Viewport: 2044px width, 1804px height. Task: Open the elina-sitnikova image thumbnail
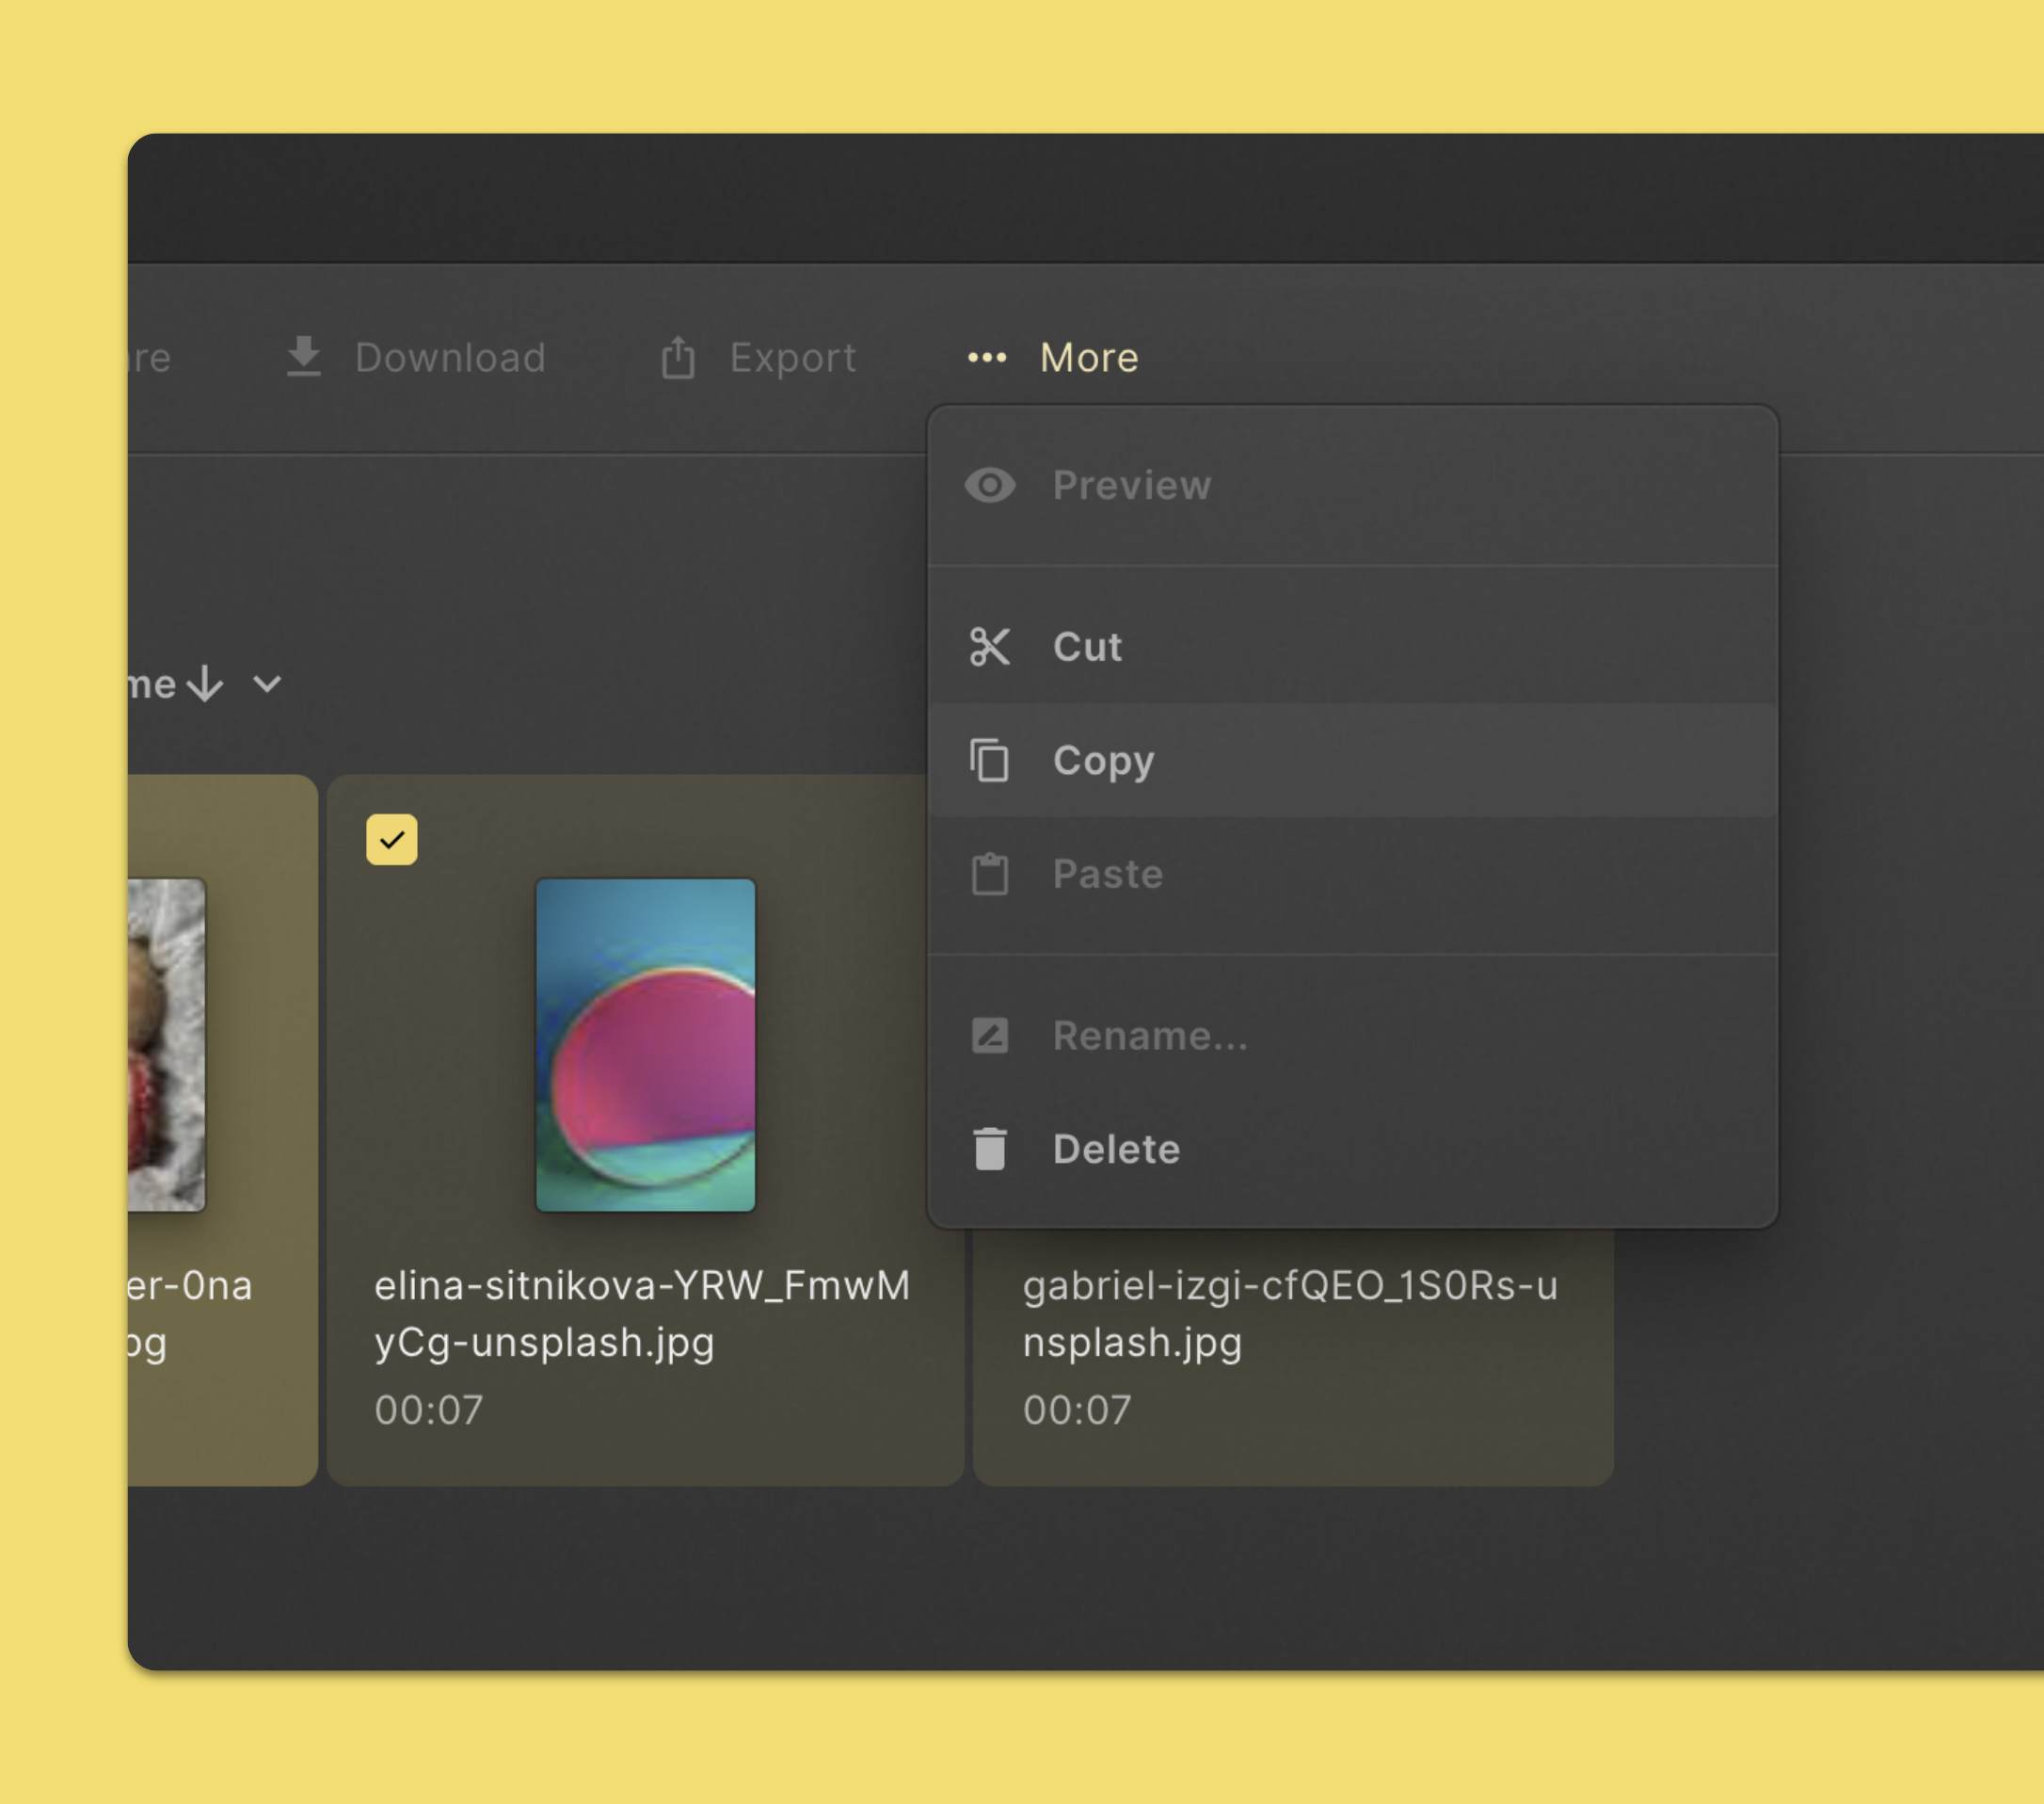[x=646, y=1044]
